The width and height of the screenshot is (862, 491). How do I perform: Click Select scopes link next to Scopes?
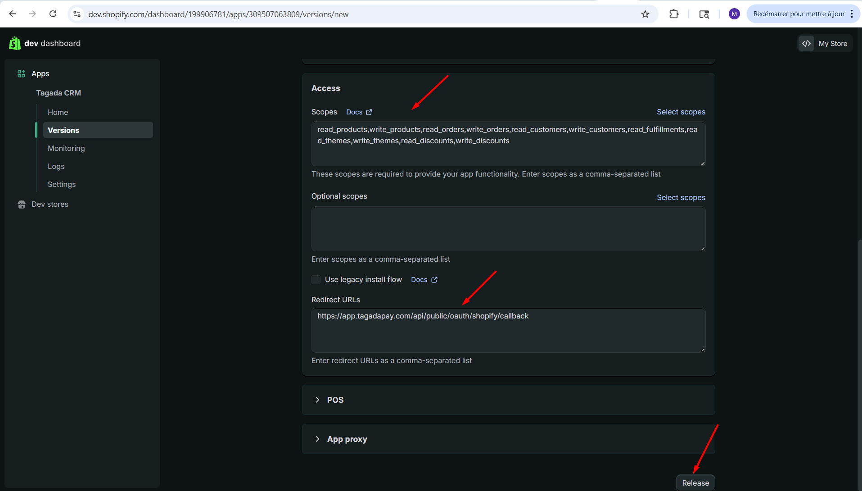(x=681, y=112)
